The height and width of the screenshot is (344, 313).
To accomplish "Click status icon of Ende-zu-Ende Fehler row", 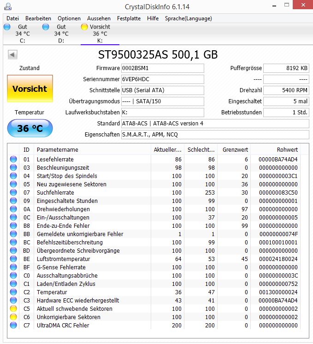I will click(x=13, y=226).
